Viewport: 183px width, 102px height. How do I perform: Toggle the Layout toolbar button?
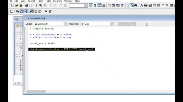[x=40, y=11]
